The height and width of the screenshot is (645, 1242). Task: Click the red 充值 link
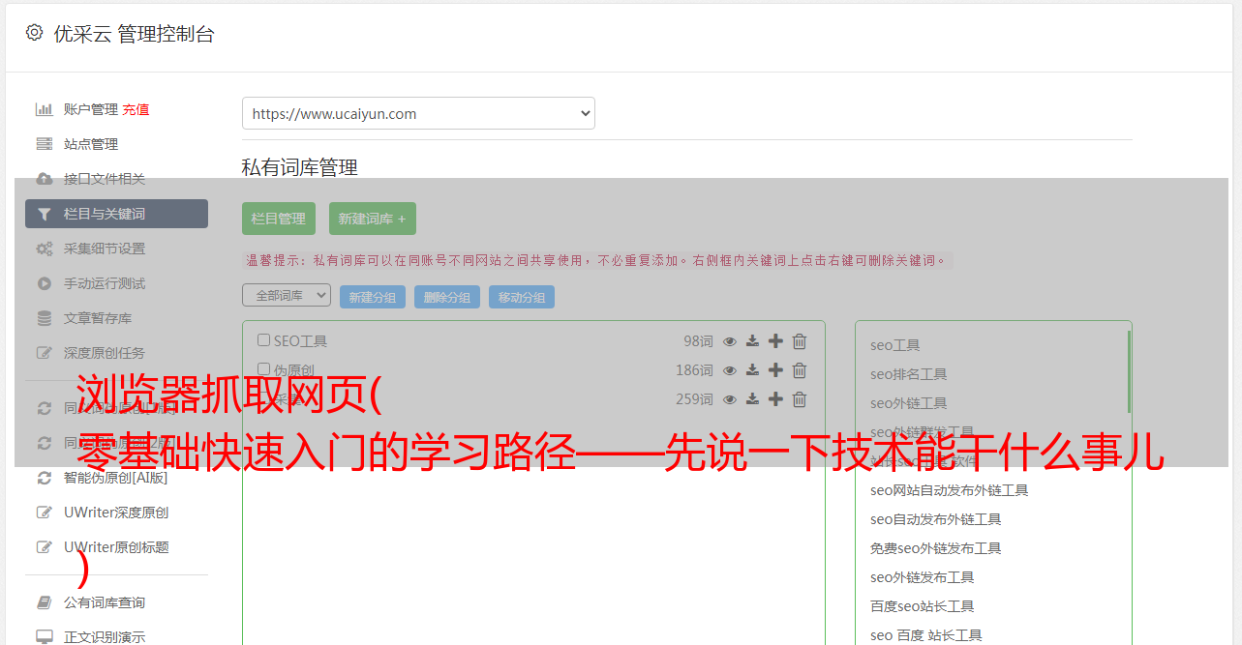136,109
